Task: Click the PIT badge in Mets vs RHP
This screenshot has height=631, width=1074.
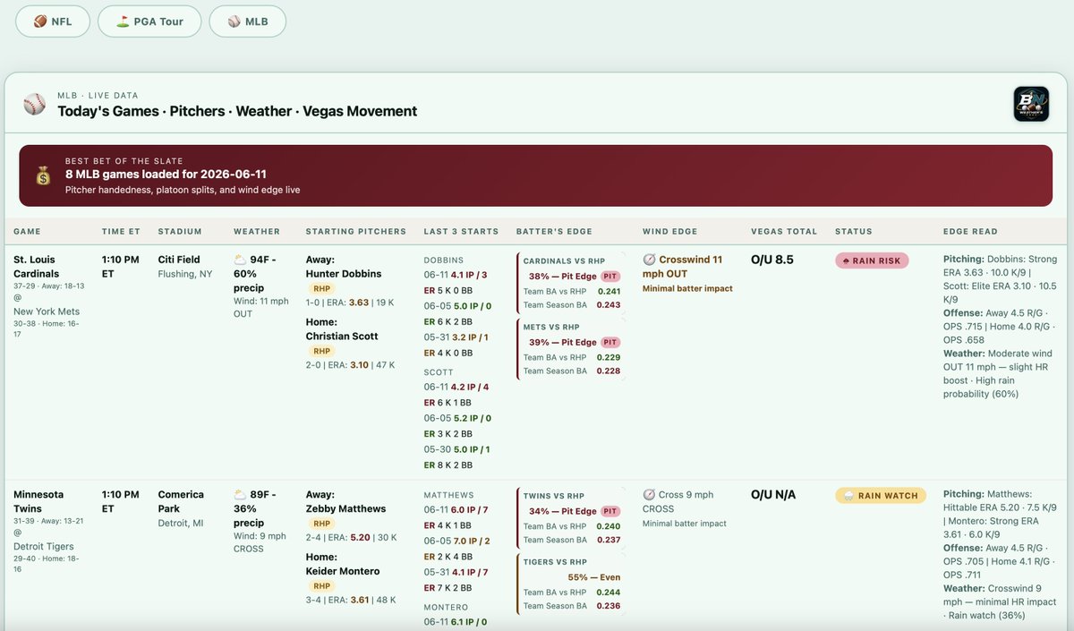Action: tap(610, 343)
